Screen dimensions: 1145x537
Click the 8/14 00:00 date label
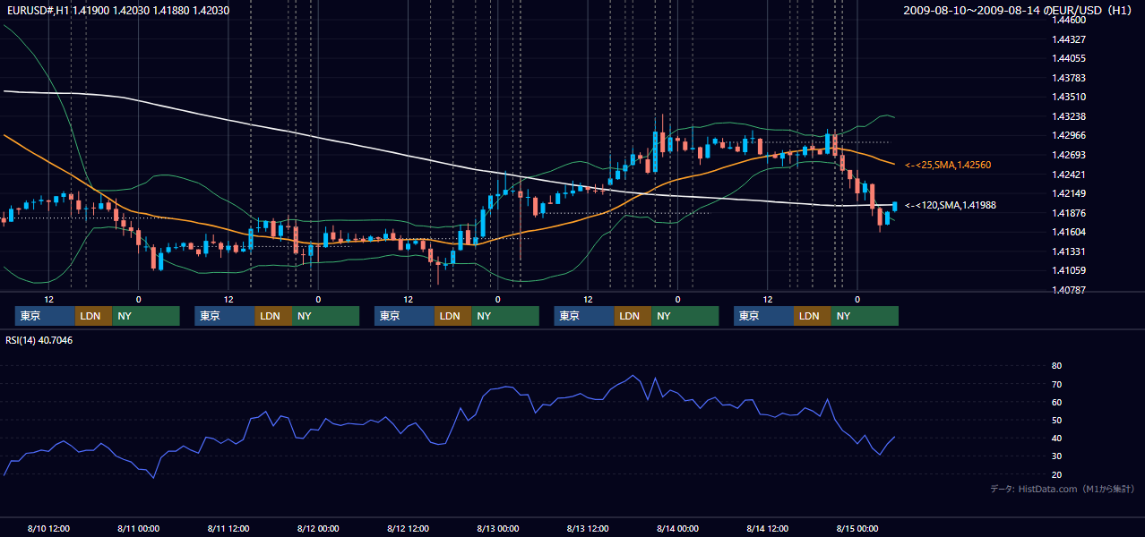tap(677, 528)
